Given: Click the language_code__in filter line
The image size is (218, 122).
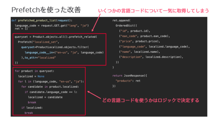Looking at the screenshot, I should [64, 53].
